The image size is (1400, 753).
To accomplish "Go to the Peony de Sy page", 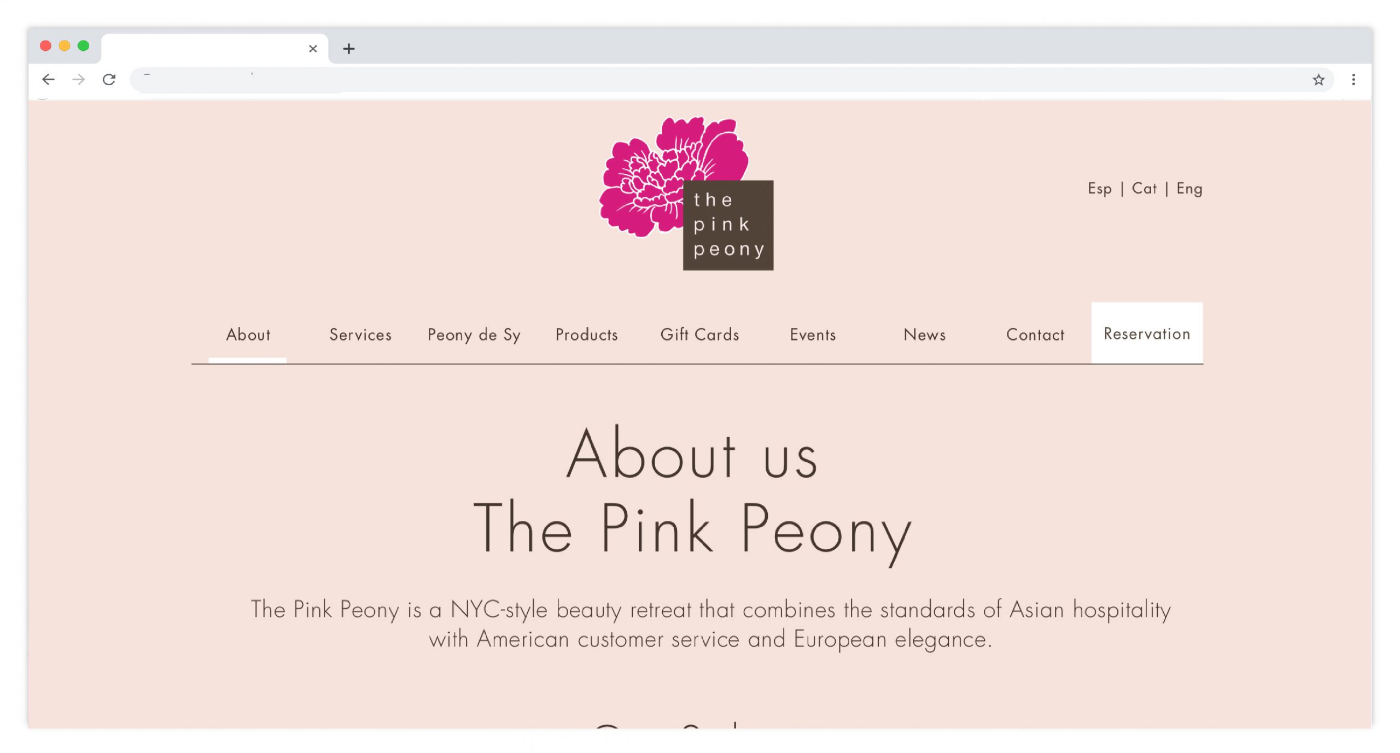I will [474, 334].
